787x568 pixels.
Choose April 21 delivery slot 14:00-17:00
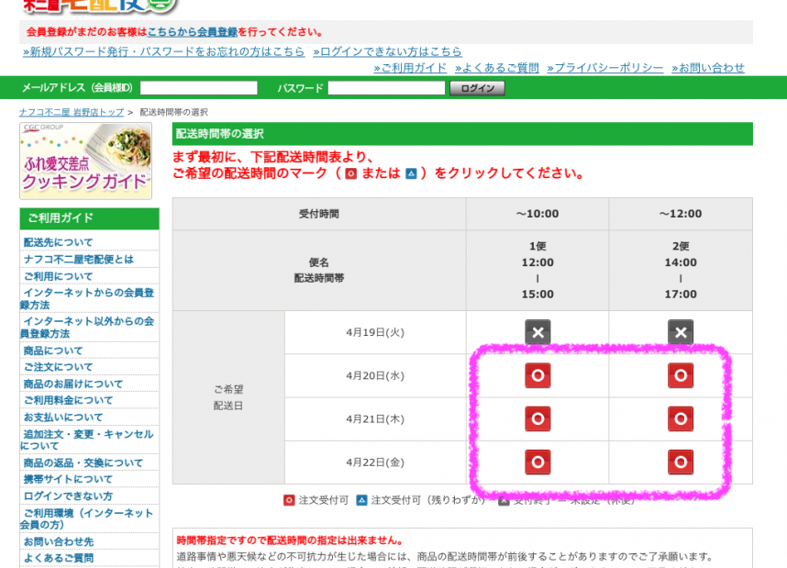click(681, 418)
